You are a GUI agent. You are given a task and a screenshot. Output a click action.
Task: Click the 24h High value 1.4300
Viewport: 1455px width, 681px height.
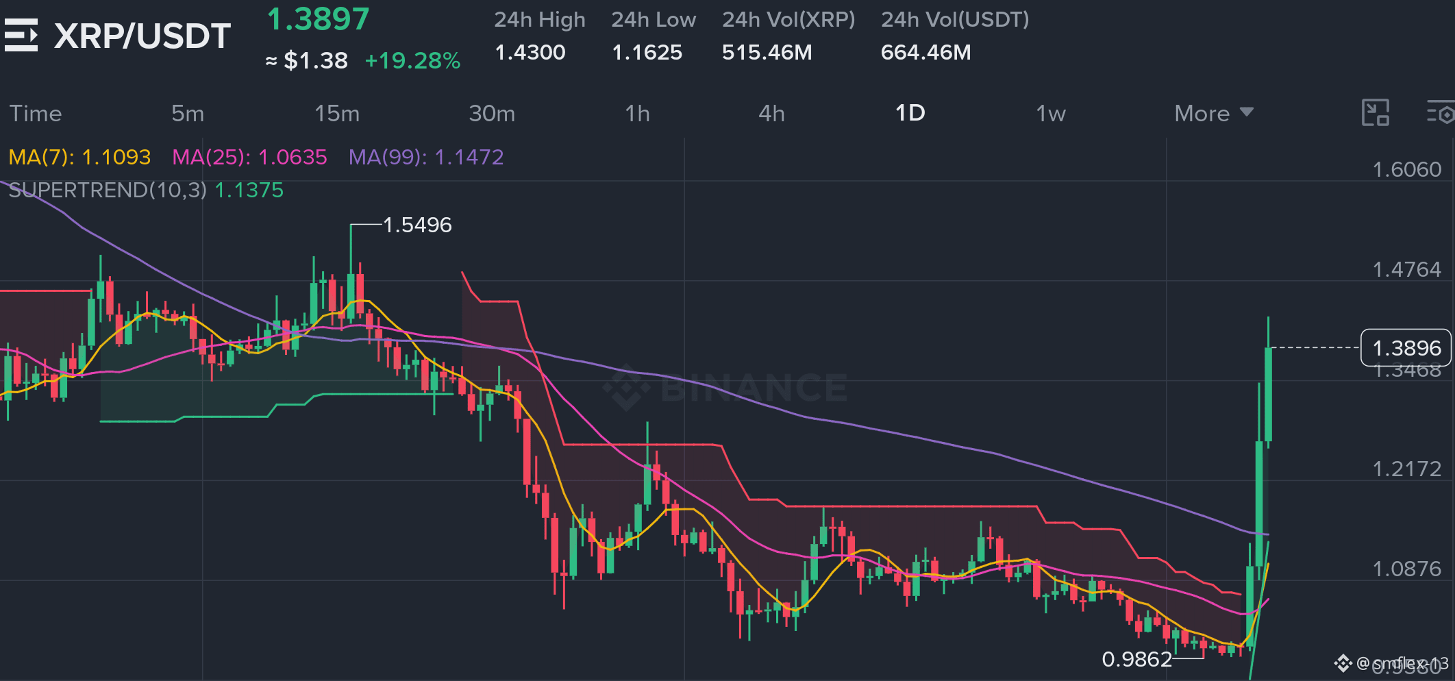pos(530,53)
